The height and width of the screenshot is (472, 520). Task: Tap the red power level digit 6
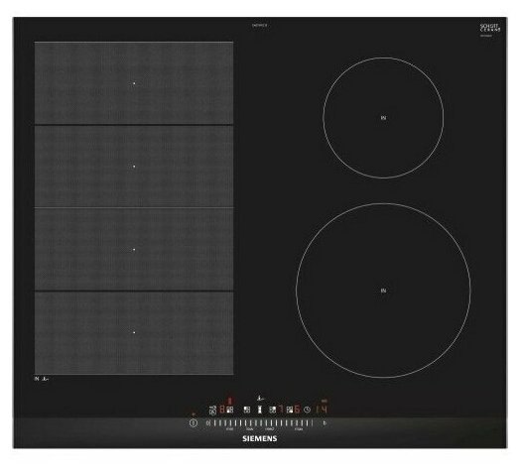[297, 410]
